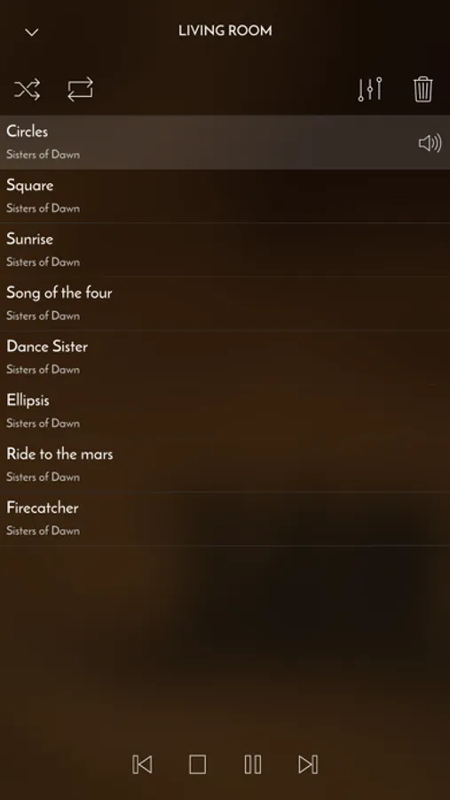Viewport: 450px width, 800px height.
Task: Select the currently playing Circles track
Action: 225,142
